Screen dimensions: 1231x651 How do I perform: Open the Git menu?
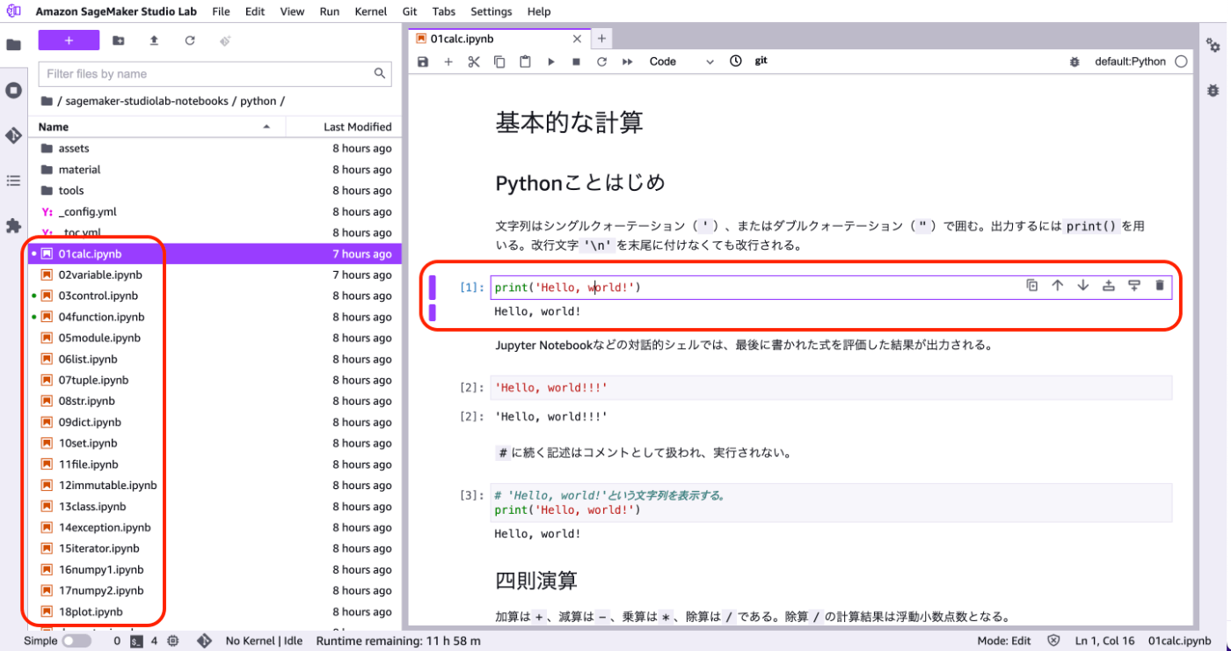point(410,11)
